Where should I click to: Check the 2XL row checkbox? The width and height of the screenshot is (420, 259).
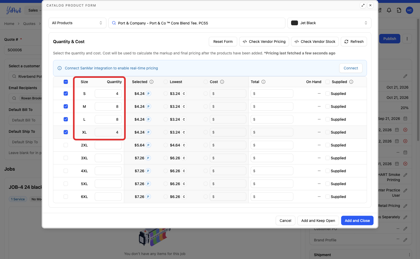(66, 145)
